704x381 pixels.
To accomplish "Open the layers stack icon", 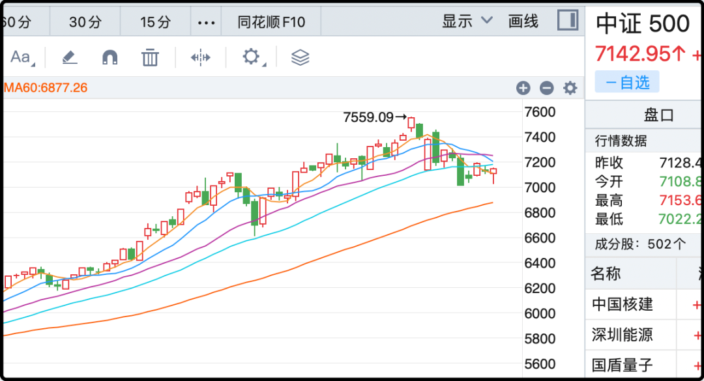I will 301,57.
